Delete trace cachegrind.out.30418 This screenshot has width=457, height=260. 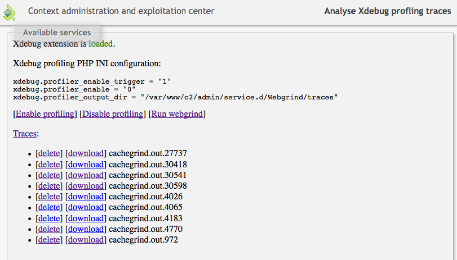point(49,165)
